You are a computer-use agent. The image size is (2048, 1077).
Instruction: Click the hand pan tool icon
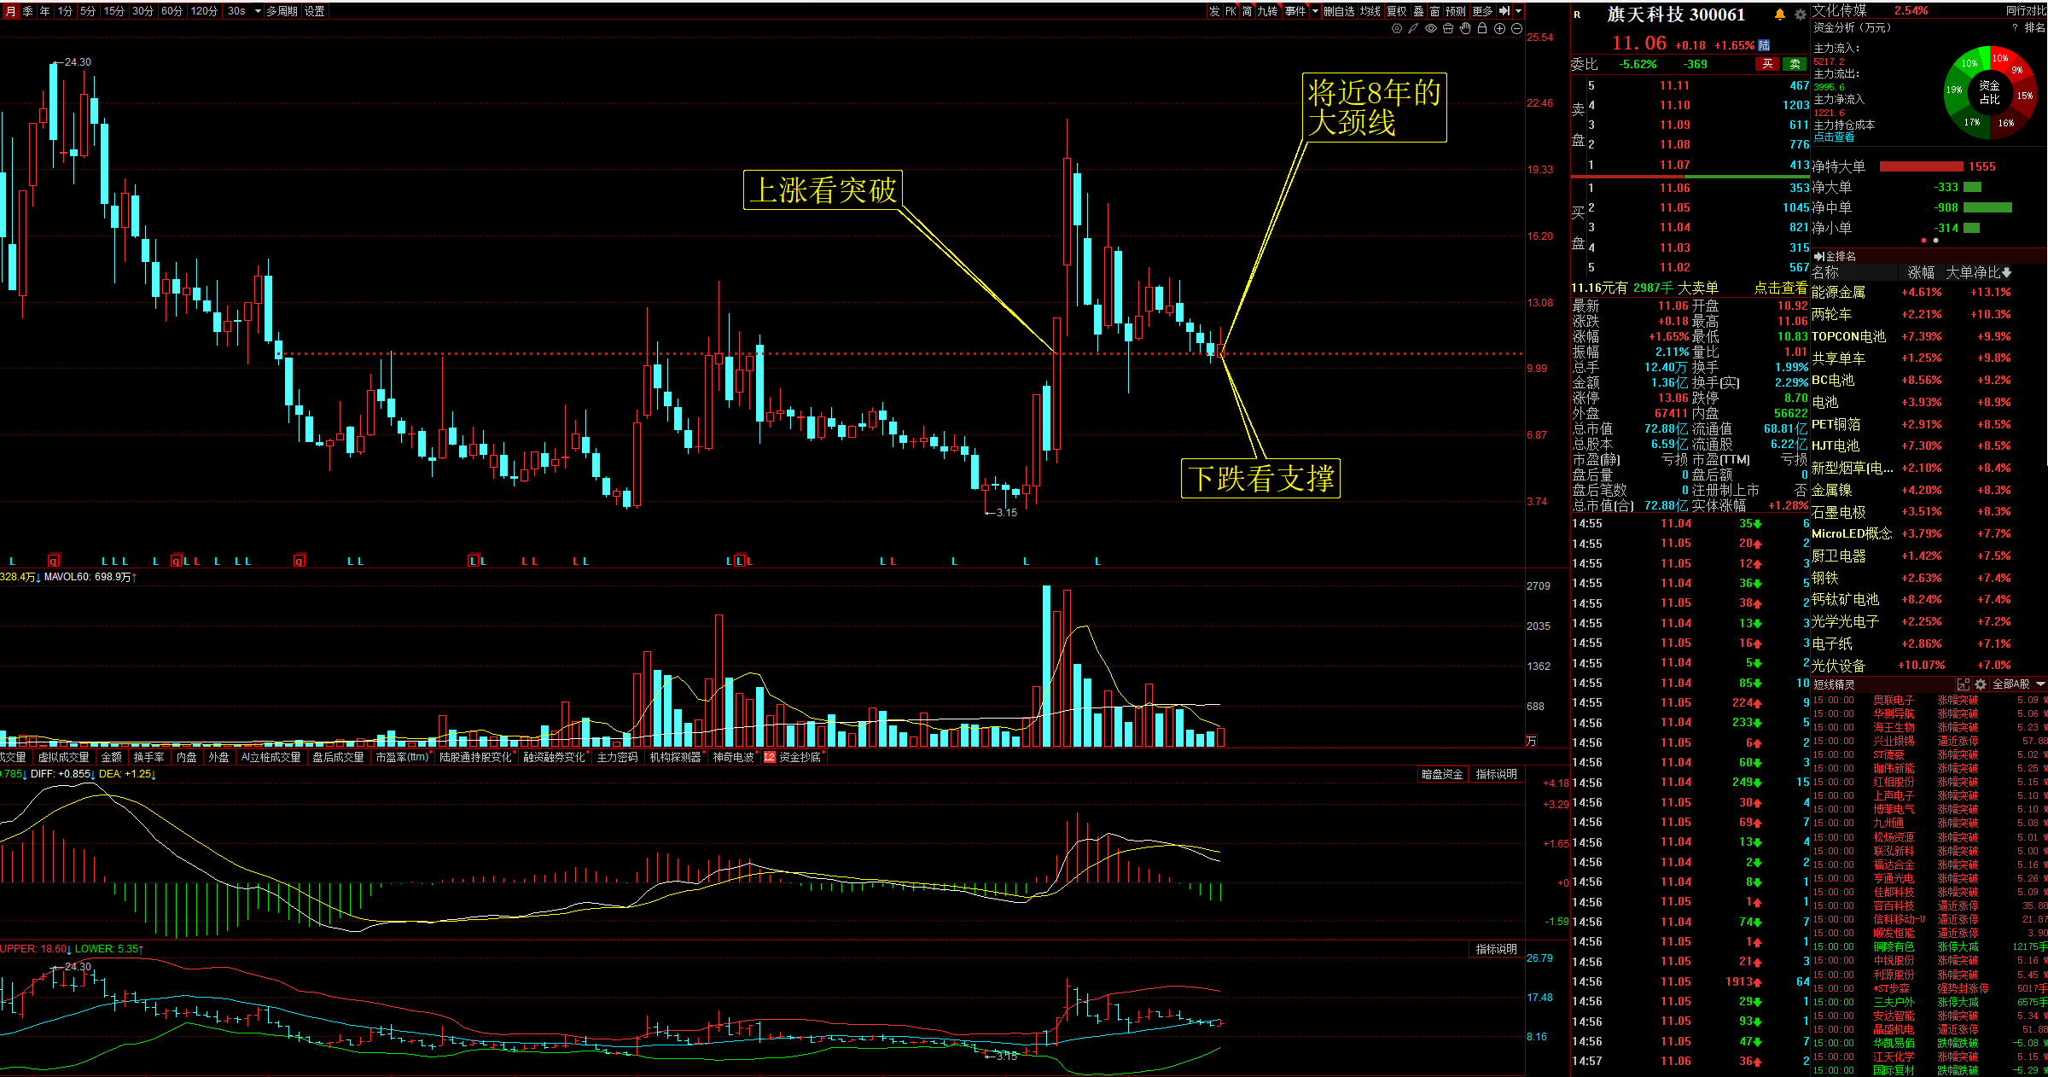click(1465, 28)
